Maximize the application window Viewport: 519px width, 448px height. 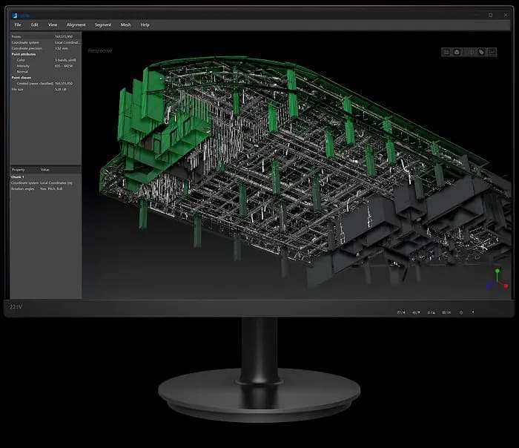pos(491,15)
